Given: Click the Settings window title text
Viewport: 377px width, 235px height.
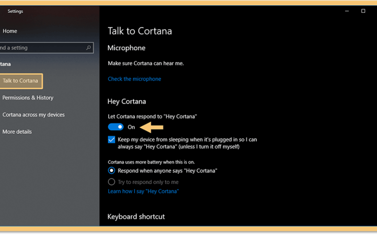Looking at the screenshot, I should click(x=16, y=11).
